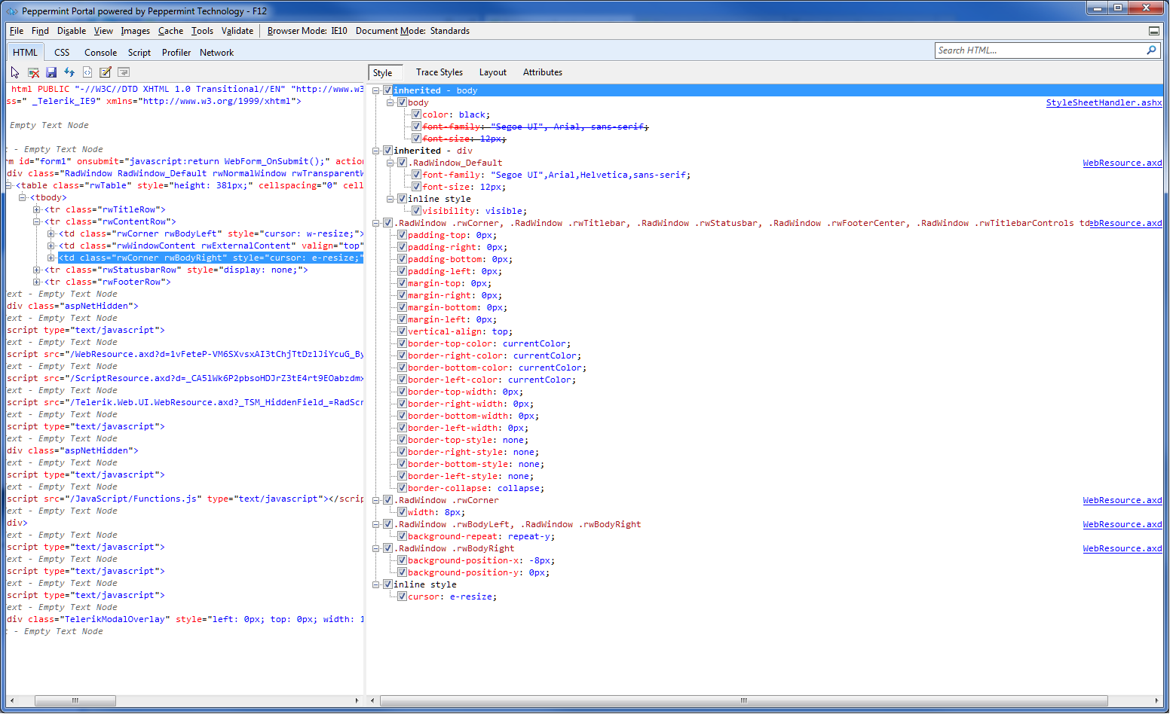Collapse the tbody tree node

click(x=23, y=197)
